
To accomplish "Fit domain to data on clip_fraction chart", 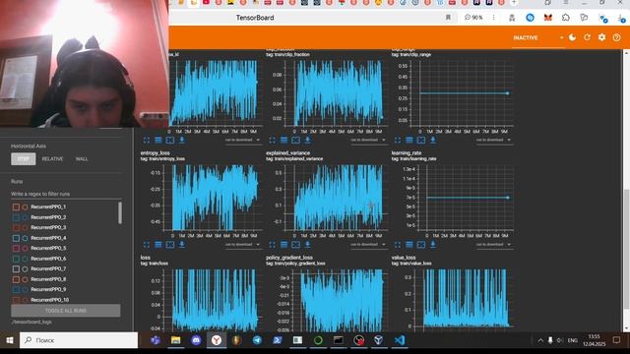I will click(x=295, y=140).
